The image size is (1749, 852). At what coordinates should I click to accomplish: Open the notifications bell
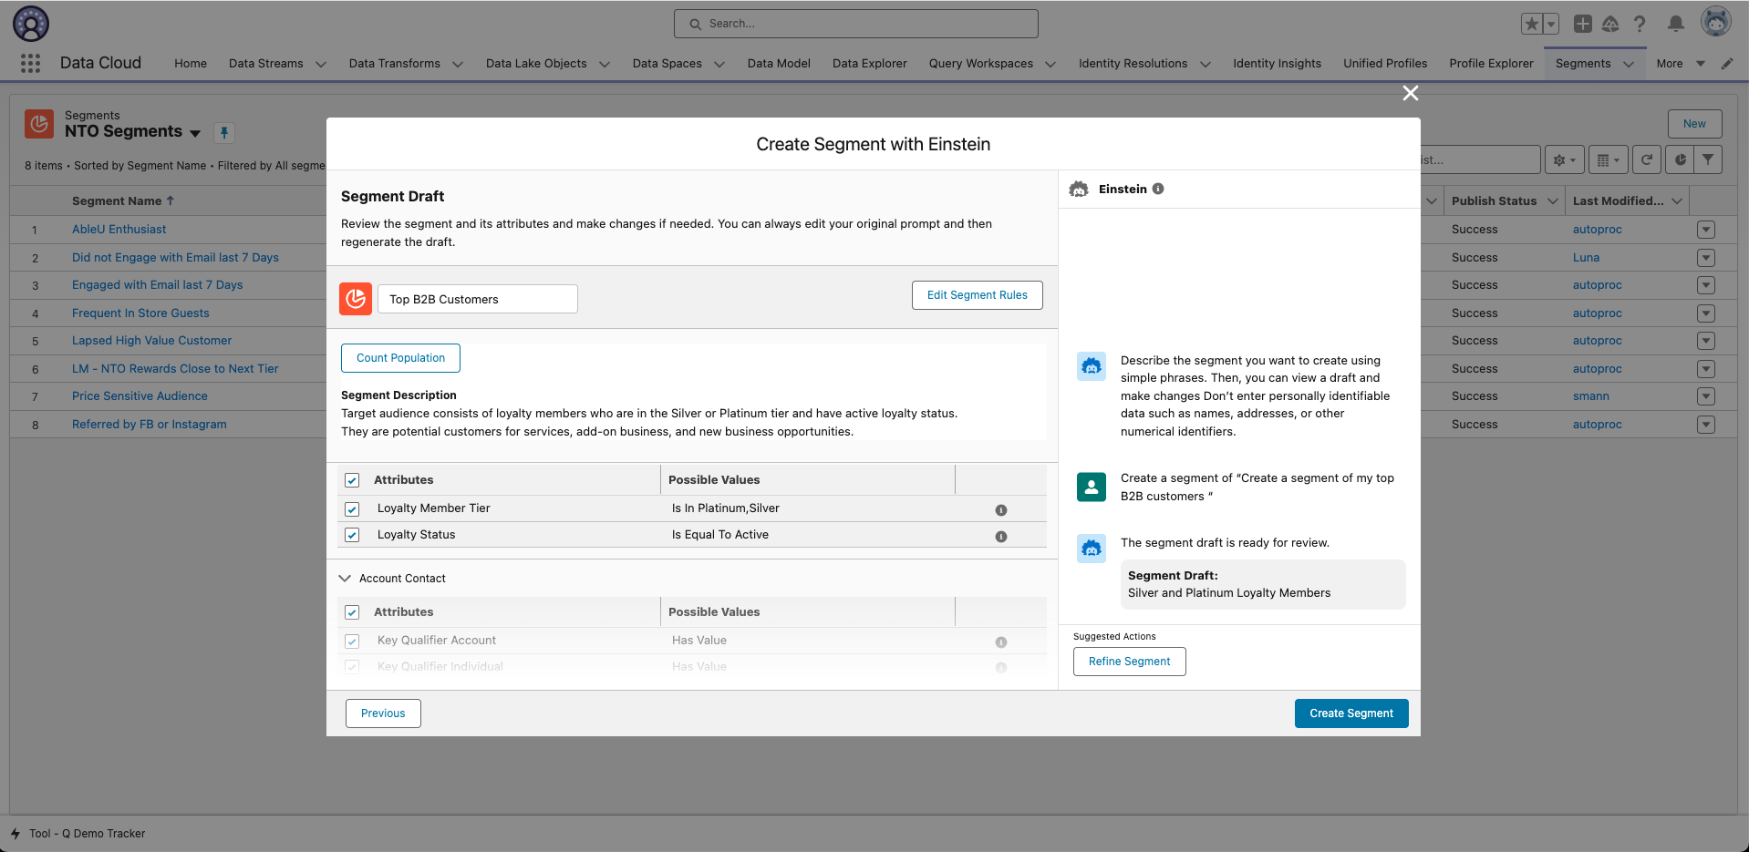click(x=1676, y=25)
